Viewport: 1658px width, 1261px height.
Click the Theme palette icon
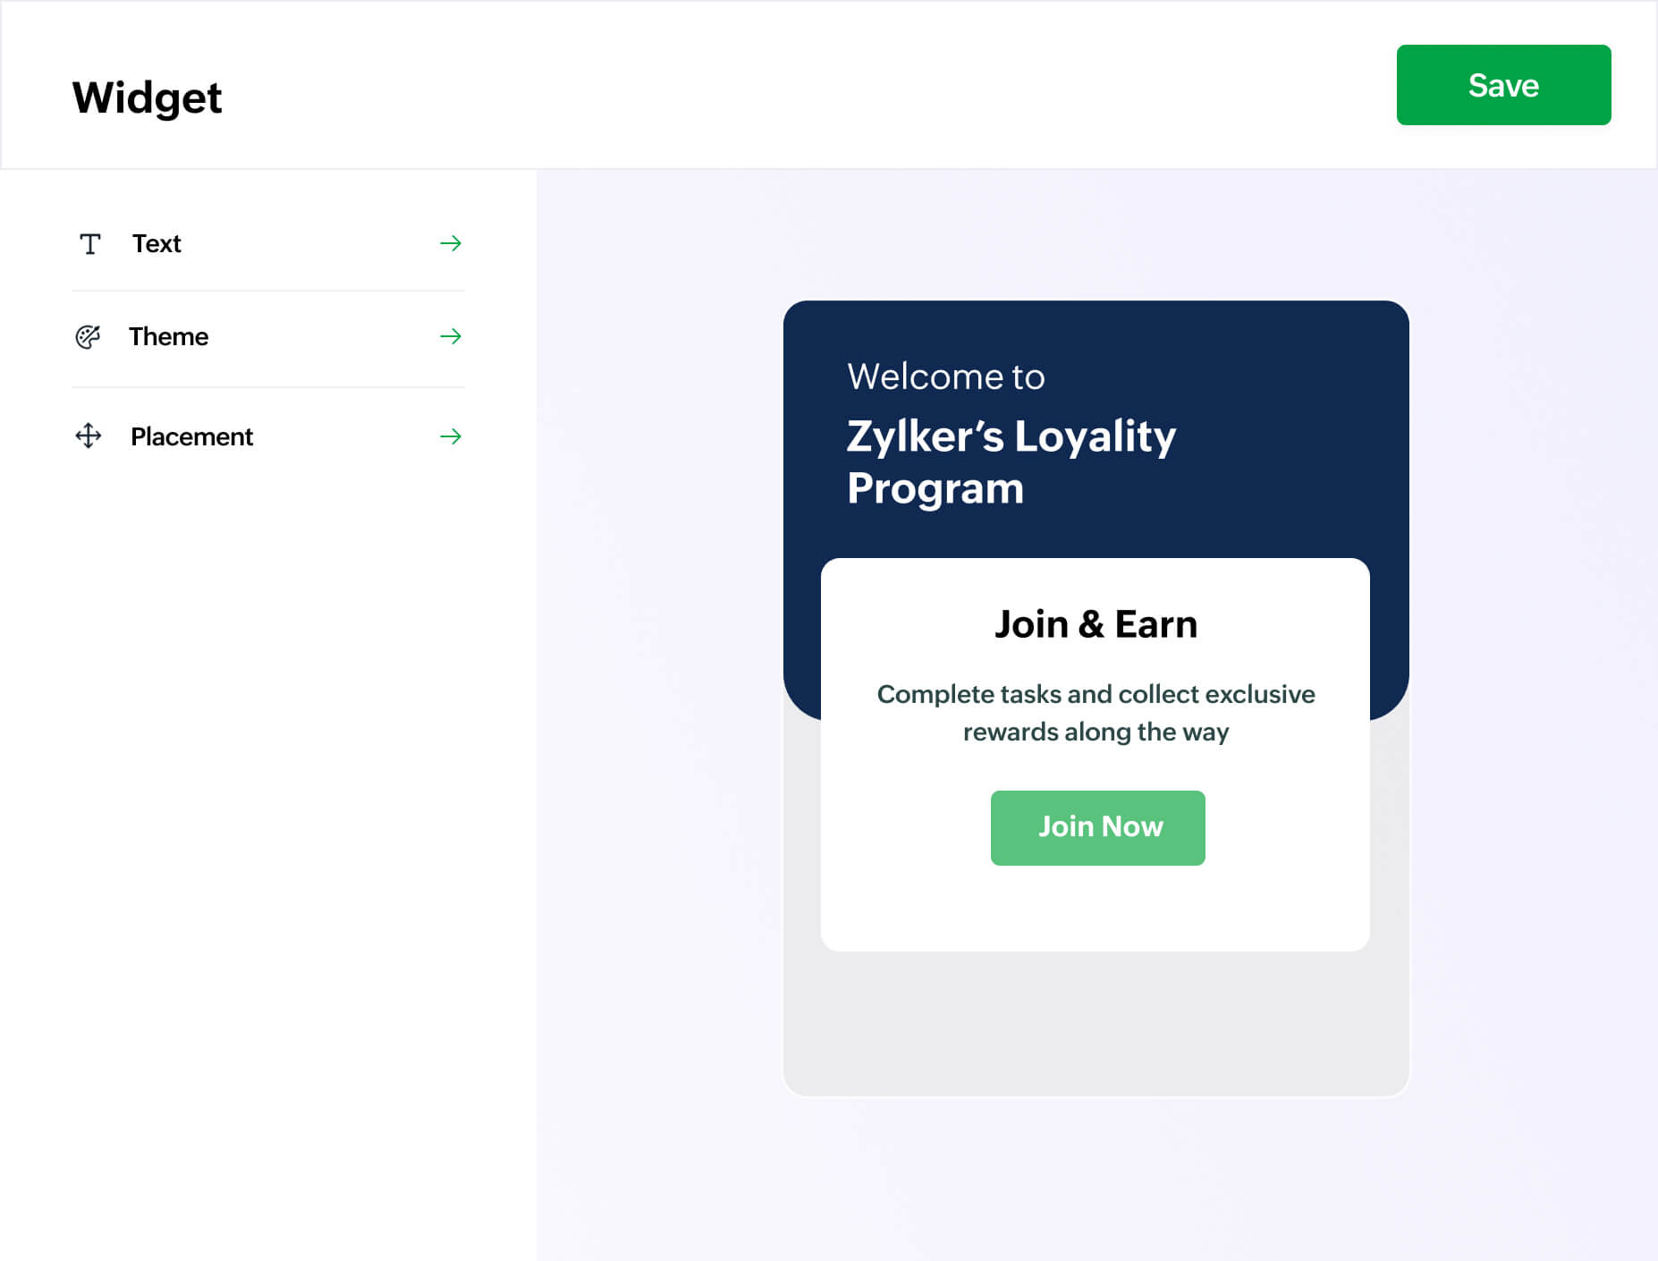(x=88, y=337)
